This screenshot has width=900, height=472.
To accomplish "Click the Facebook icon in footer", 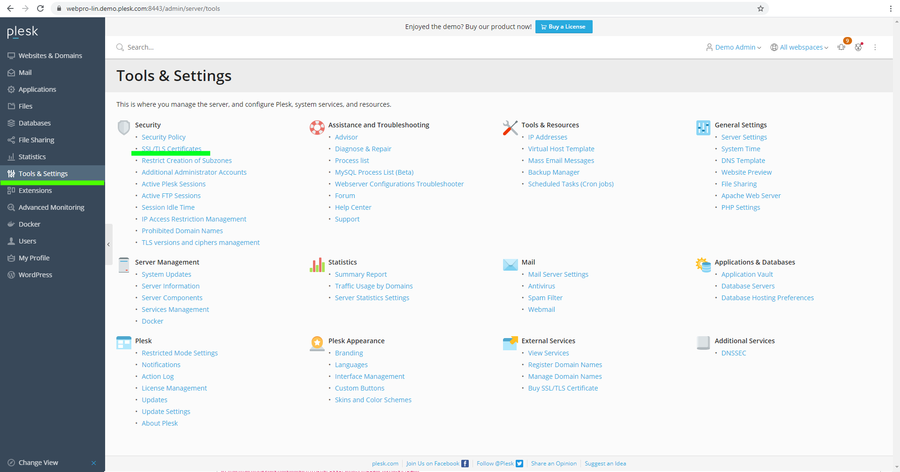I will pyautogui.click(x=465, y=464).
